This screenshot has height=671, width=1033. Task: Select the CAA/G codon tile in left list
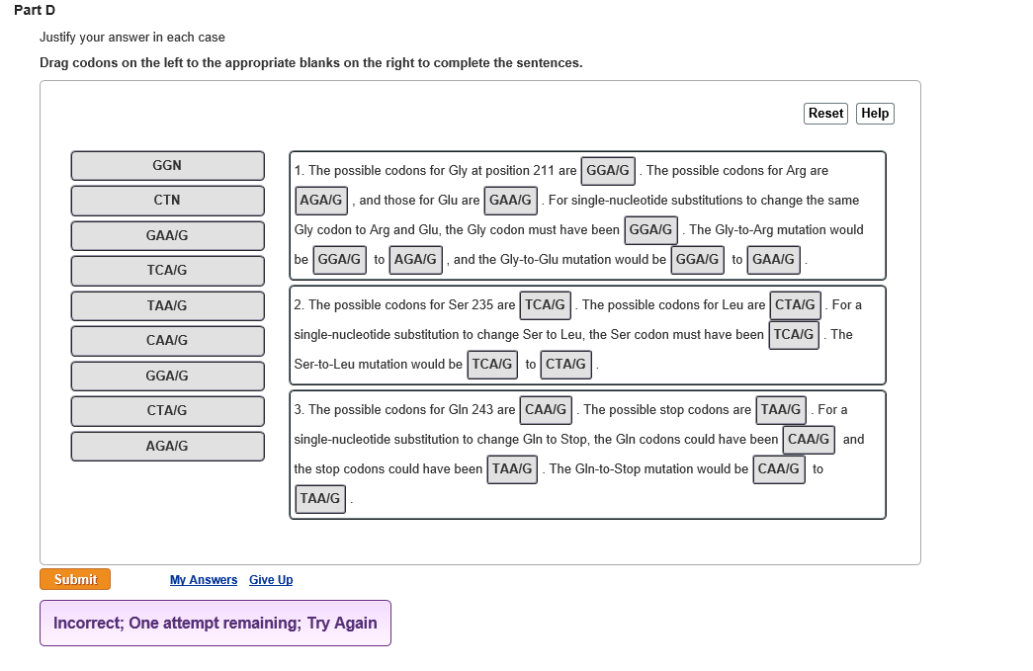point(167,341)
